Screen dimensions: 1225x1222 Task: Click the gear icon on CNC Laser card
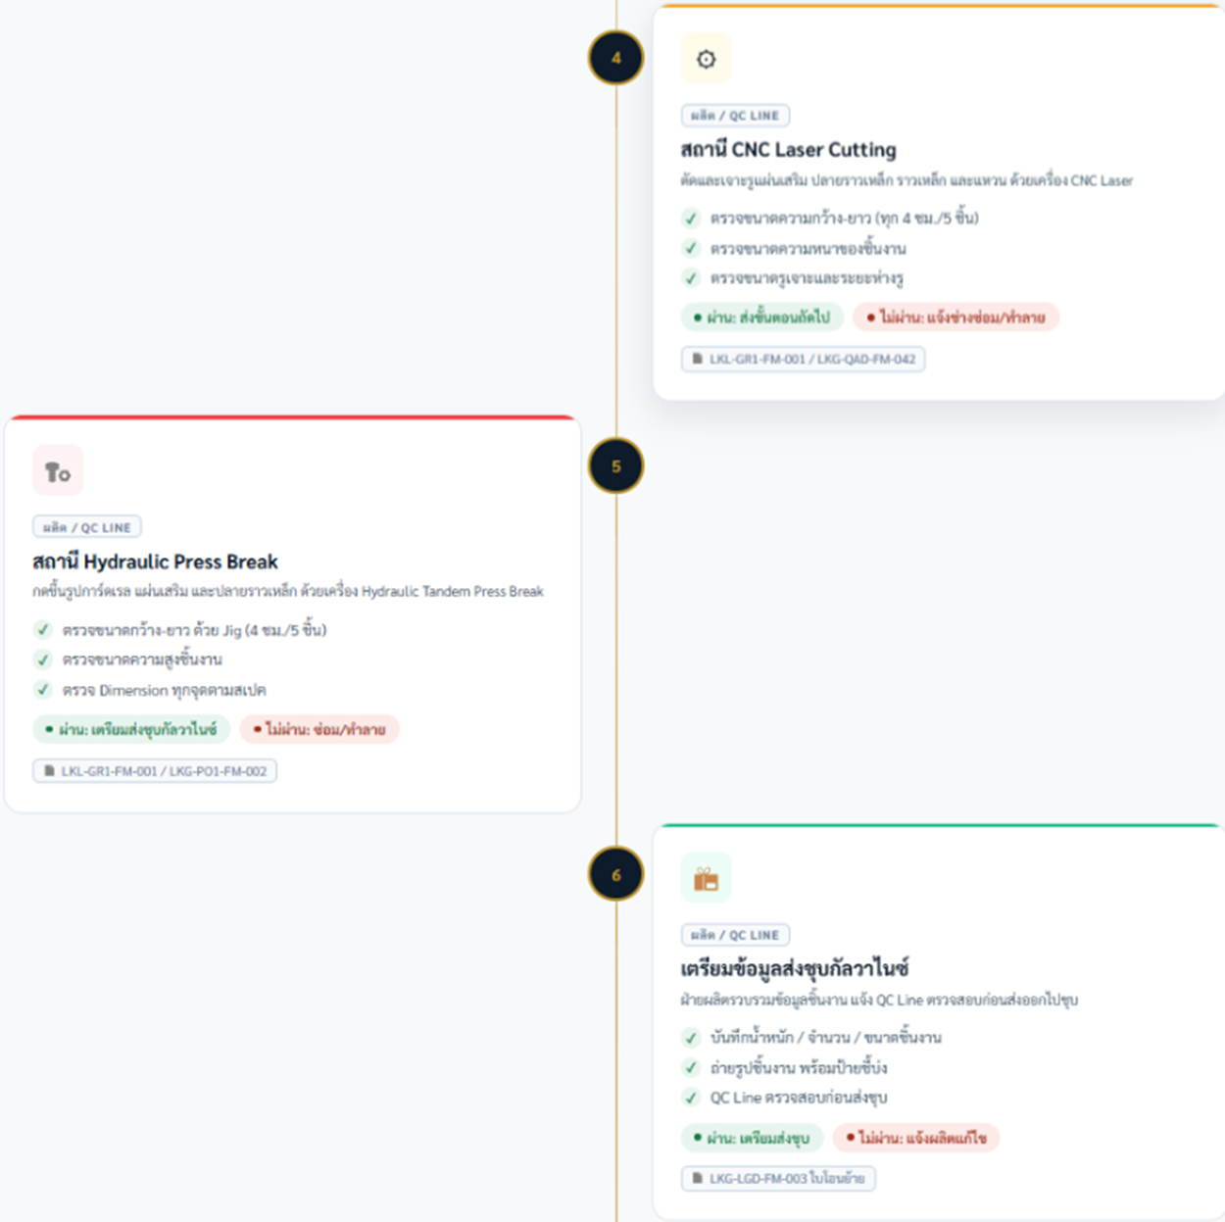tap(706, 59)
